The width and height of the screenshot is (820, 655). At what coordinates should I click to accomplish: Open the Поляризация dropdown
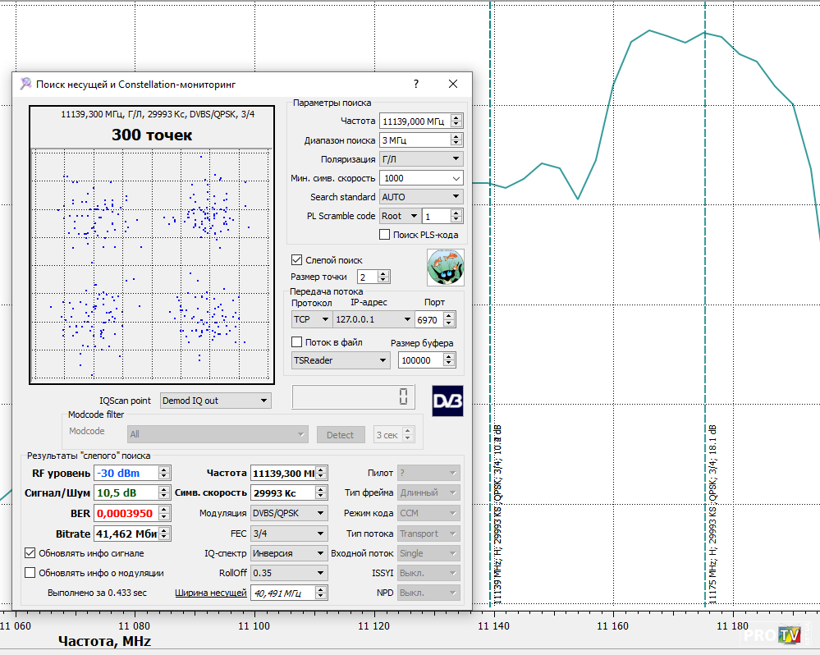(x=421, y=159)
